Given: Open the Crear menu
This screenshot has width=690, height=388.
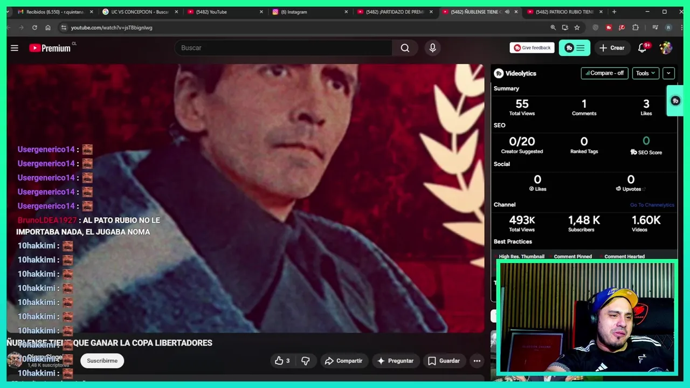Looking at the screenshot, I should pos(612,48).
